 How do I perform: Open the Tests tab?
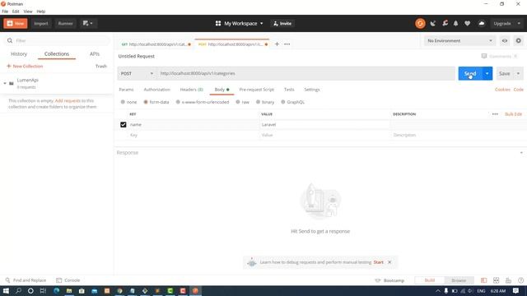tap(289, 90)
